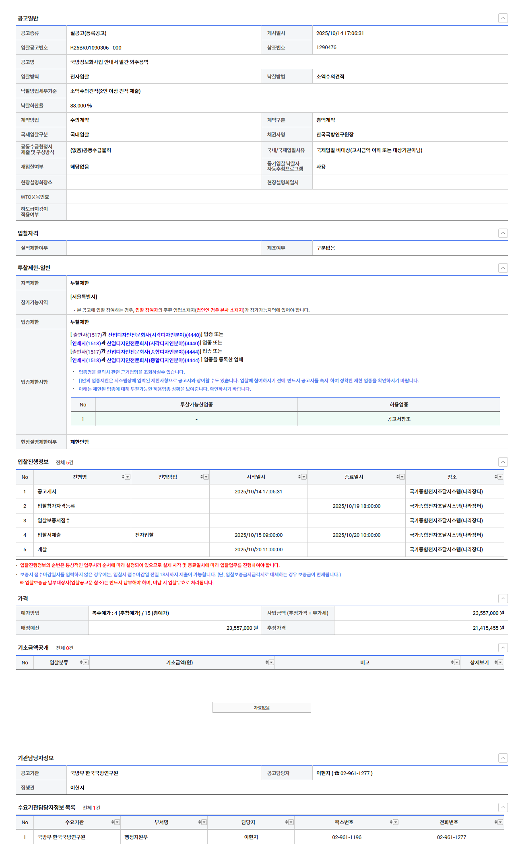
Task: Open filter dropdown for 팩스번호 column
Action: [x=396, y=822]
